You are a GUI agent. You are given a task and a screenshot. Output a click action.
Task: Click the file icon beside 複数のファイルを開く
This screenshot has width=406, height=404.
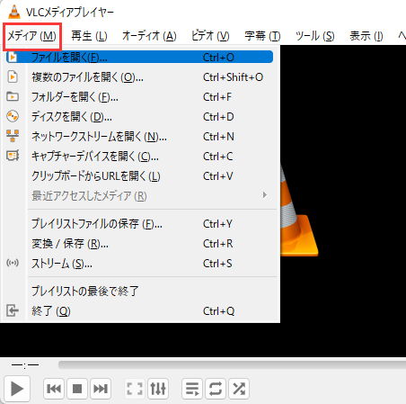click(x=13, y=76)
